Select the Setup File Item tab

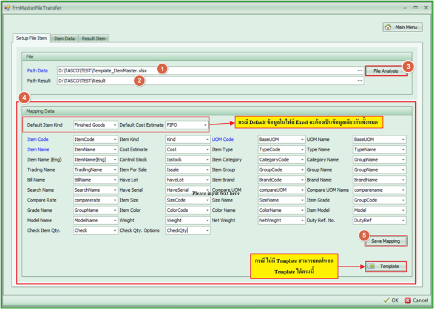[31, 38]
